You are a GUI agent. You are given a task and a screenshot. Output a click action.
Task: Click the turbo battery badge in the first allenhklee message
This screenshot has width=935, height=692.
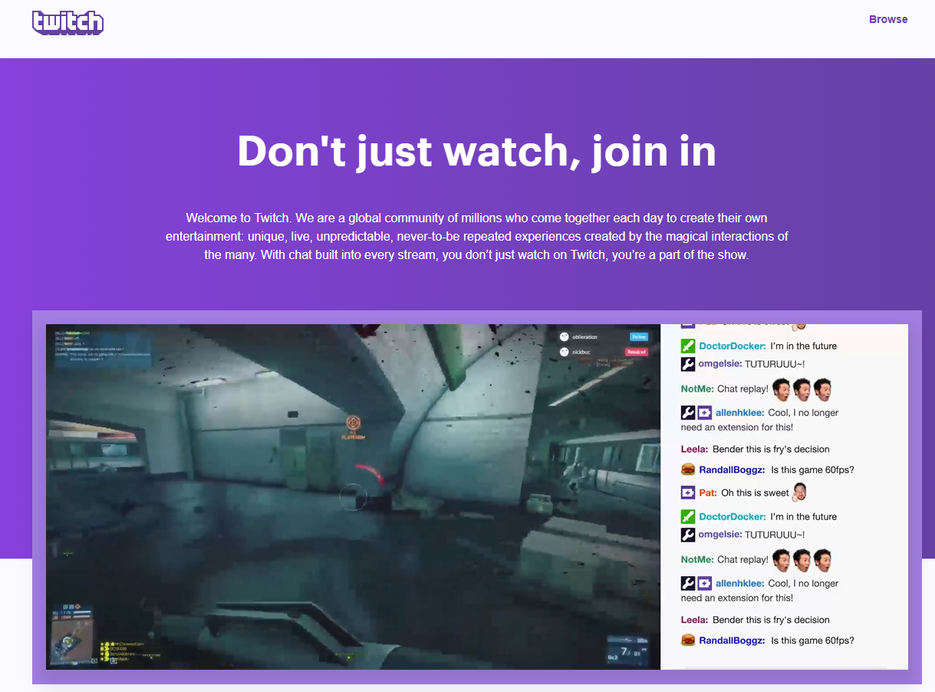(x=704, y=412)
